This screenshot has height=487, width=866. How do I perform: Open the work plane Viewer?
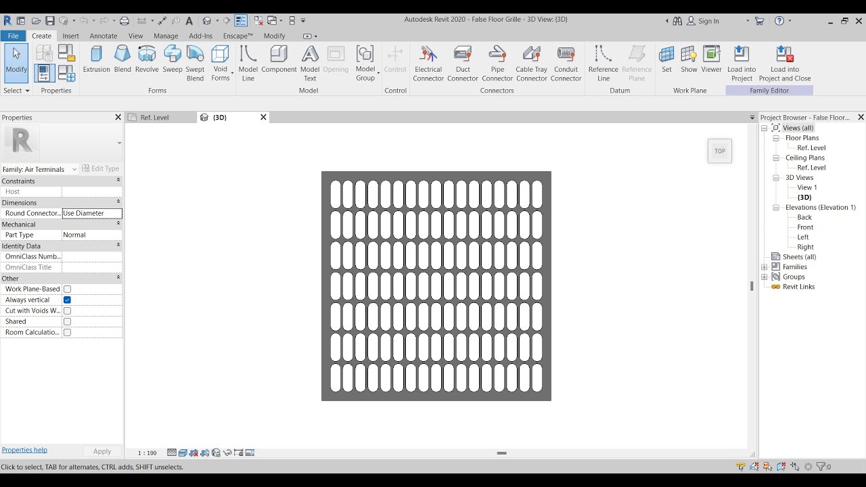pos(711,59)
